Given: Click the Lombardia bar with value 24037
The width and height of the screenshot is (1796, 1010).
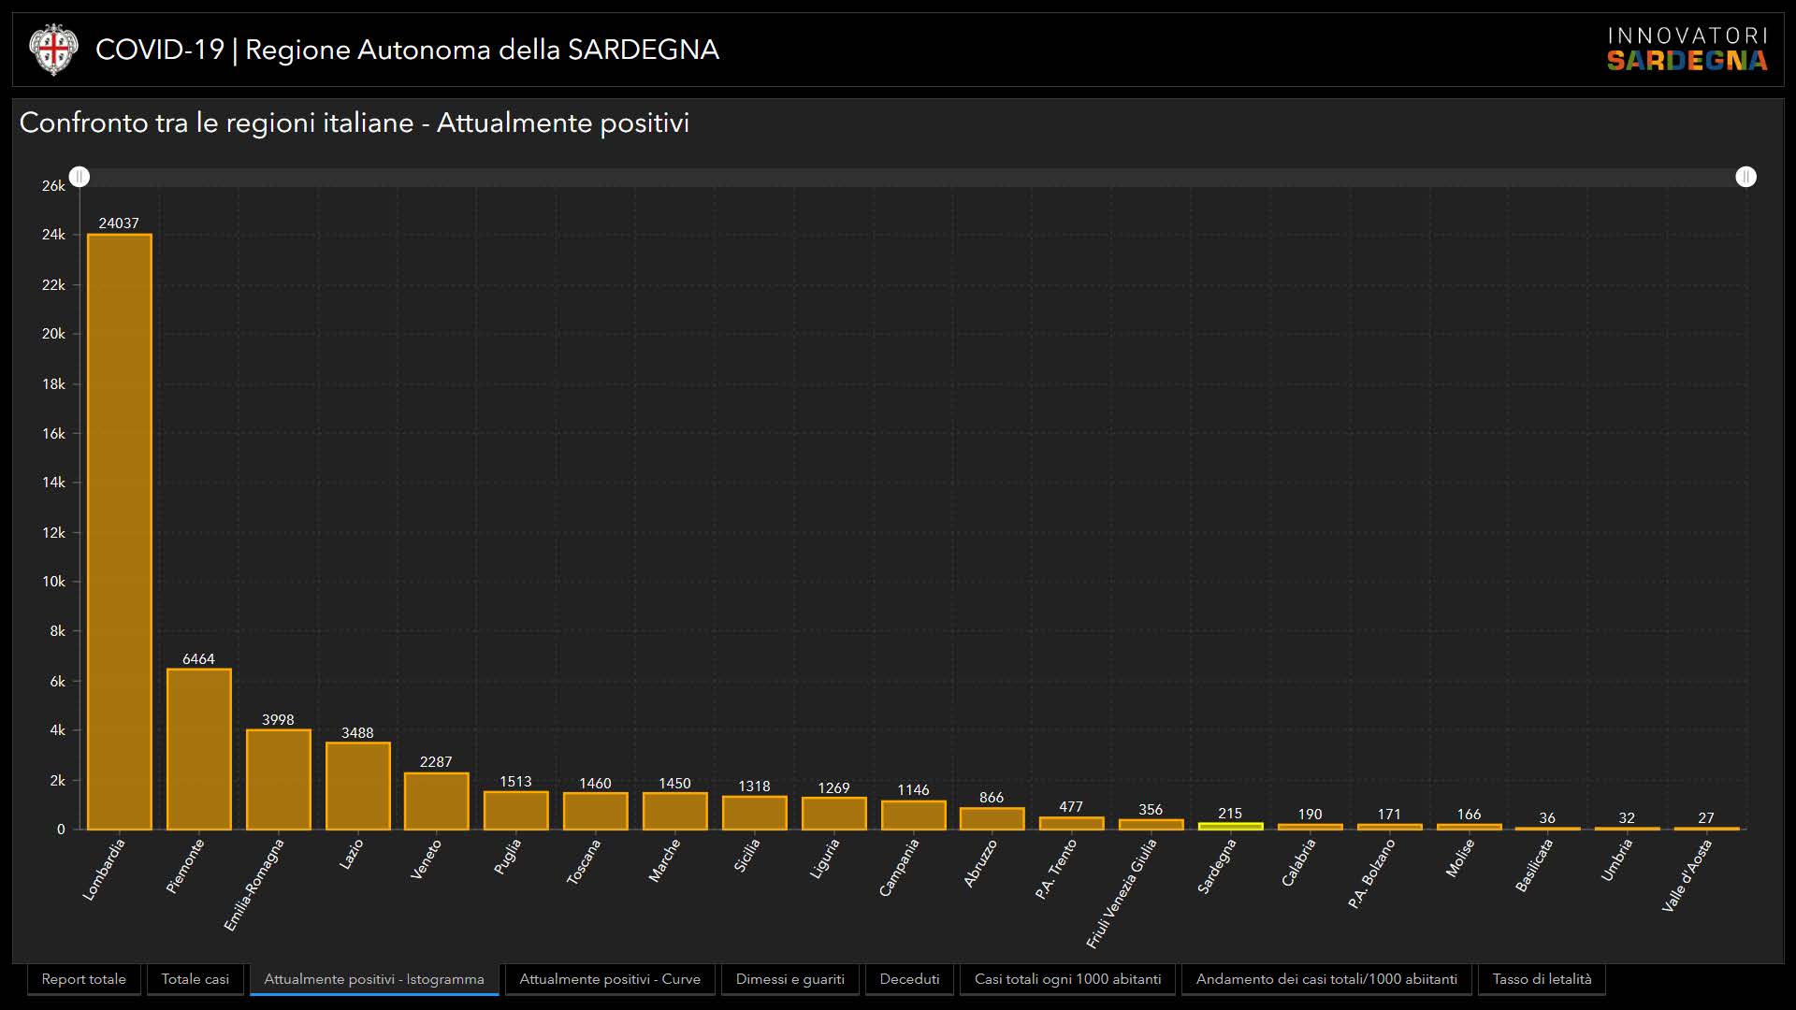Looking at the screenshot, I should [120, 531].
